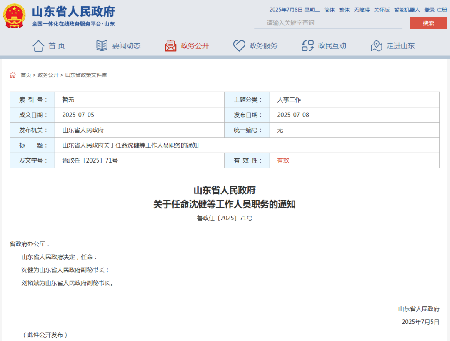This screenshot has width=450, height=341.
Task: Click table value 人事工作
Action: [x=289, y=100]
